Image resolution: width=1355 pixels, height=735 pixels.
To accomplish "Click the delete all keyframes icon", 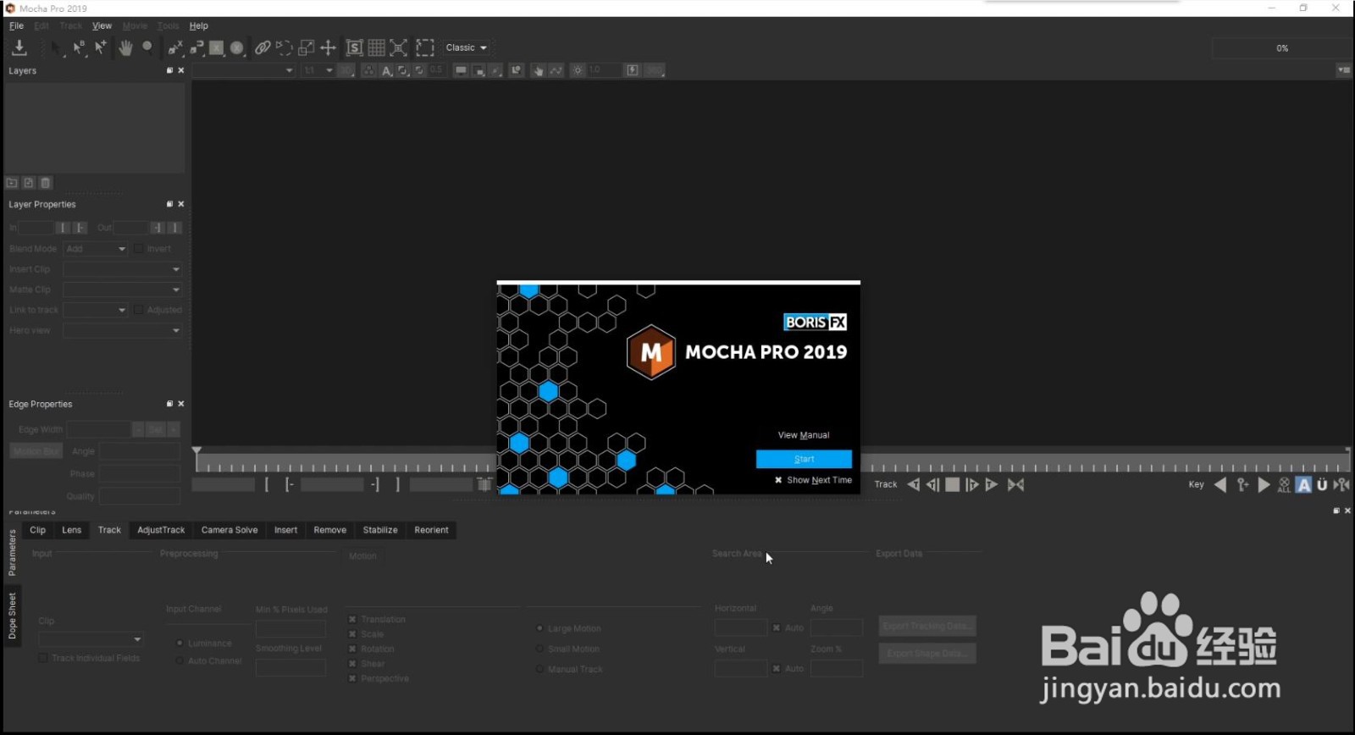I will (x=1284, y=484).
